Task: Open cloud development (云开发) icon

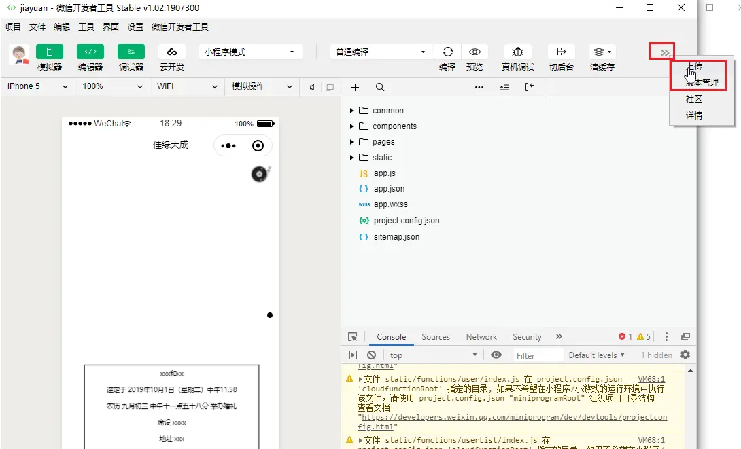Action: tap(171, 52)
